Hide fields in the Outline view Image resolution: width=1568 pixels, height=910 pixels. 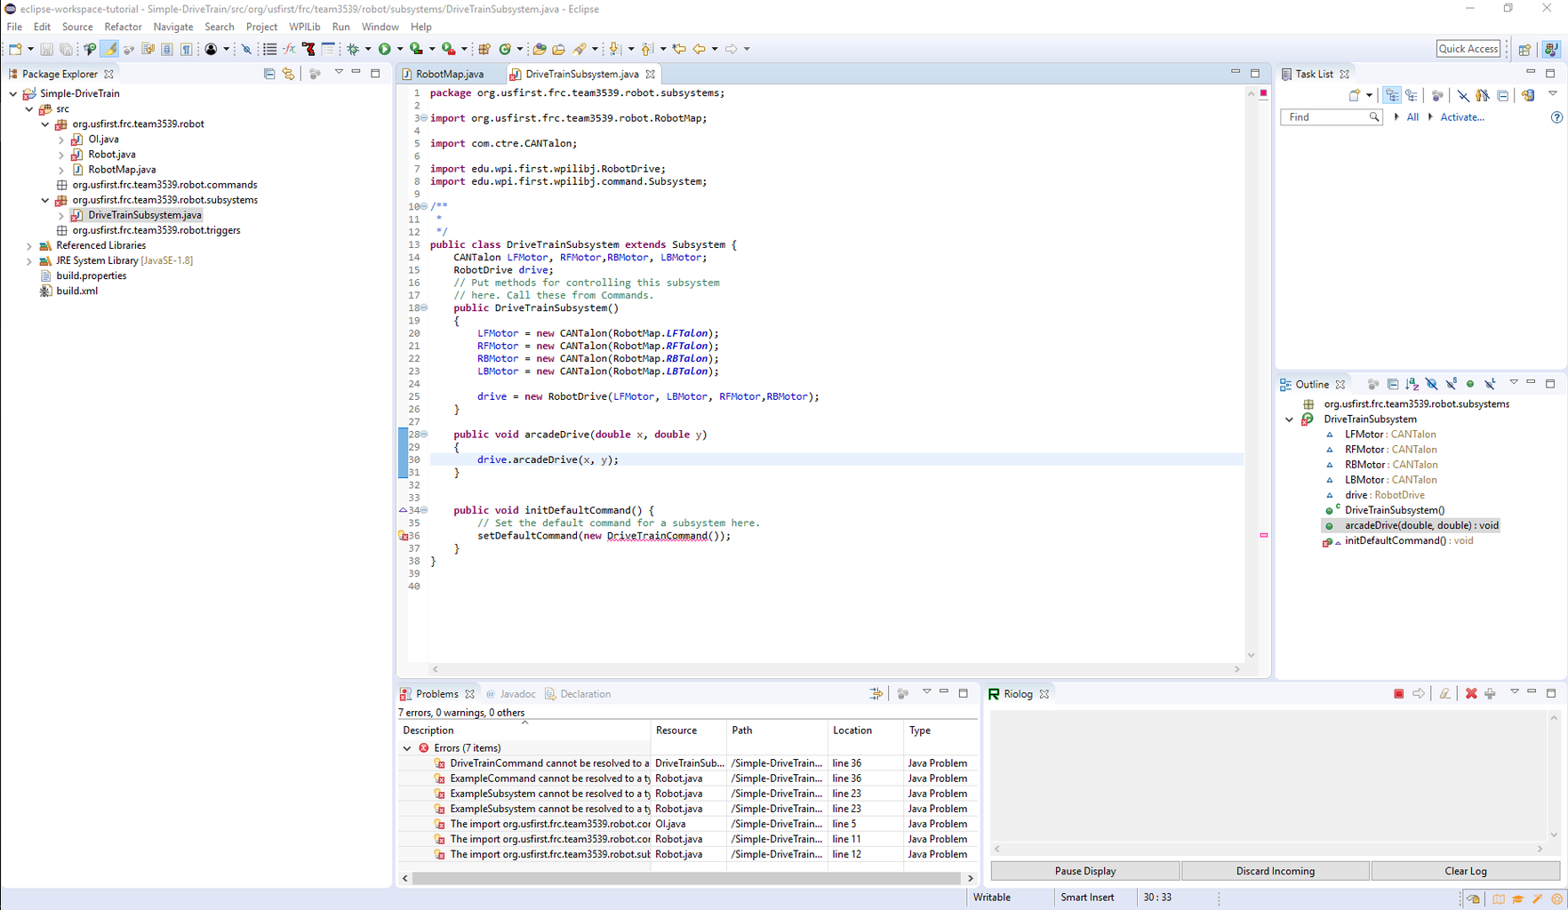pyautogui.click(x=1433, y=383)
